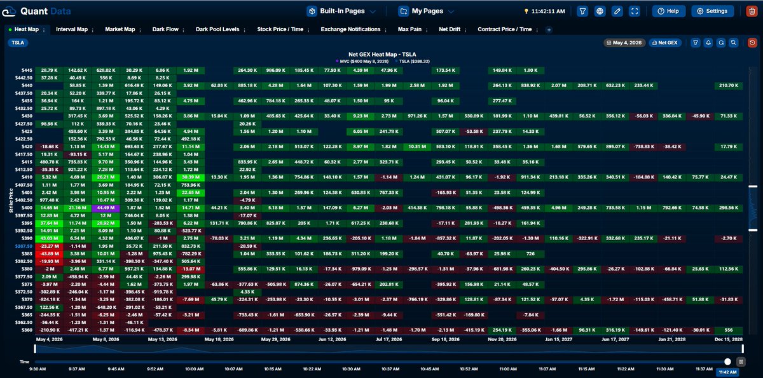This screenshot has height=378, width=763.
Task: Open the Dark Flow tab's three-dot menu
Action: [x=182, y=29]
